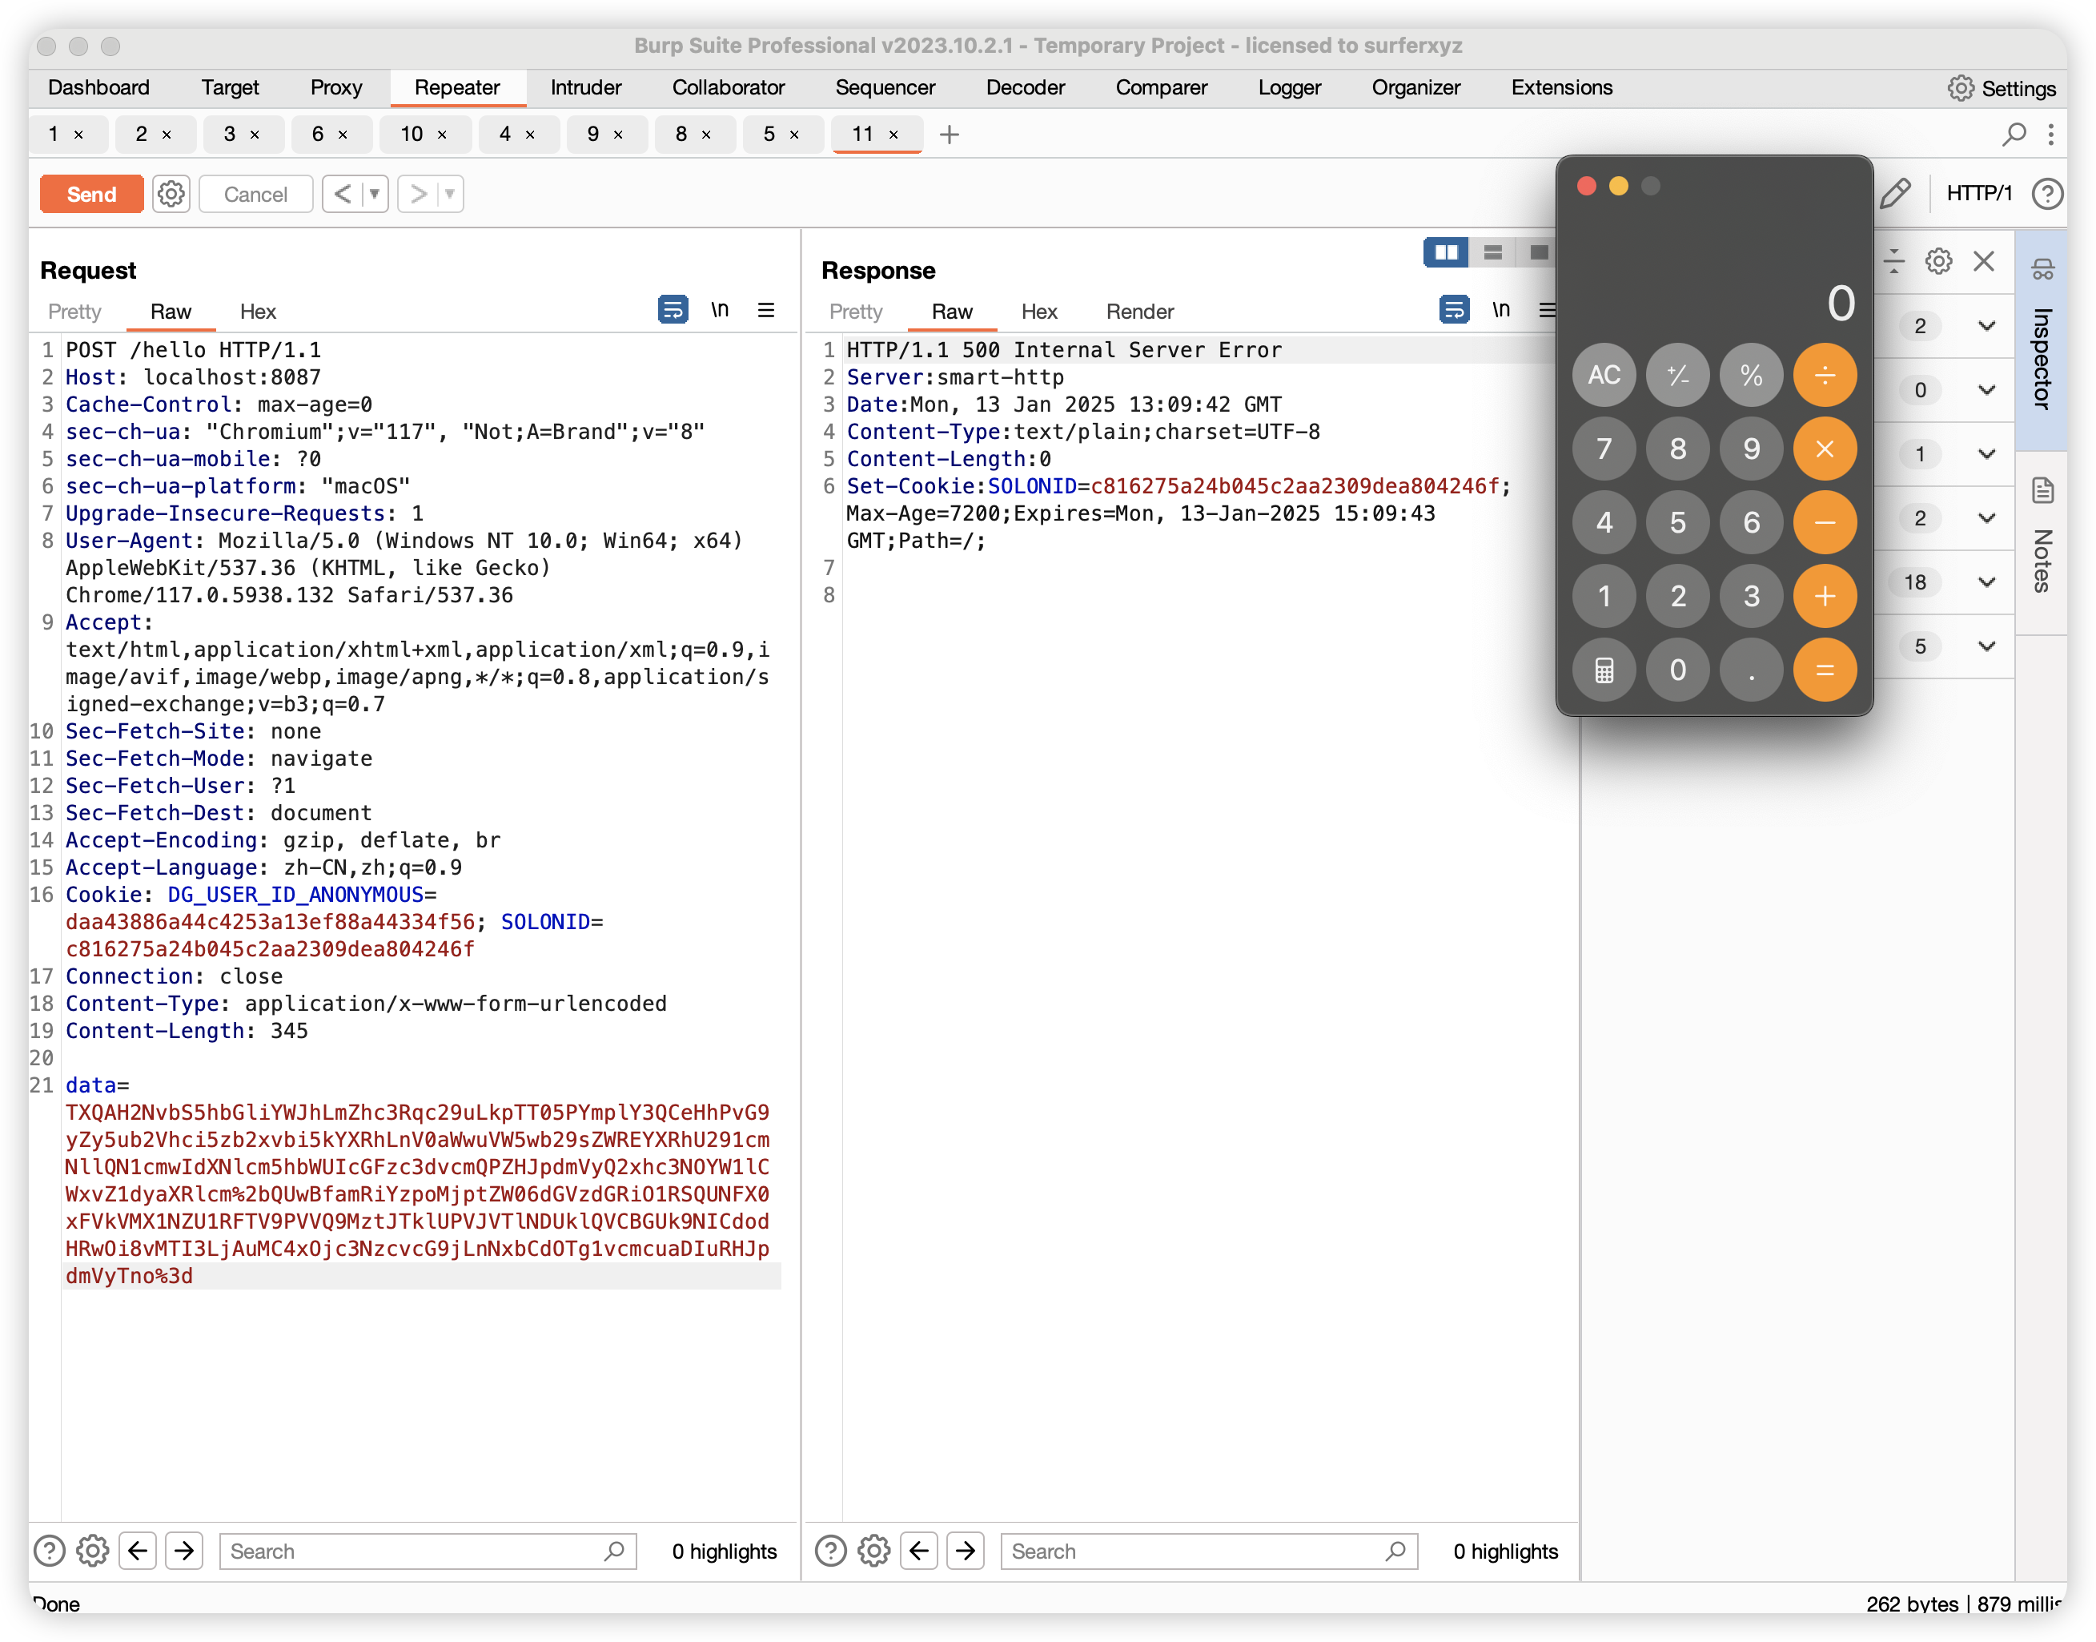Go to next response search match
This screenshot has width=2096, height=1642.
click(965, 1551)
